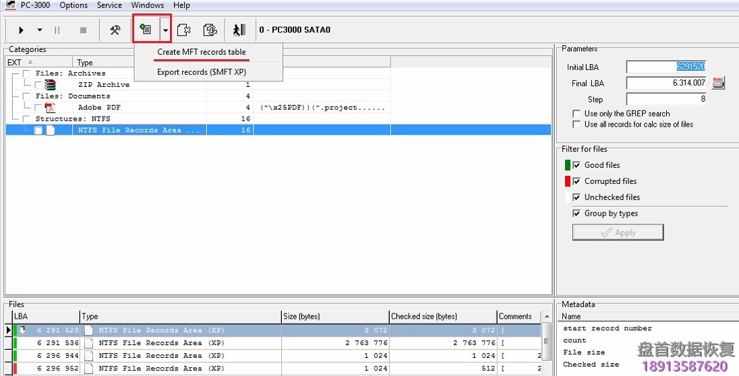Toggle the Group by types checkbox

[577, 214]
